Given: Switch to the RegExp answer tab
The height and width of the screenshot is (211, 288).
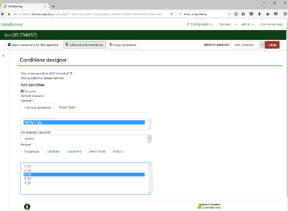Looking at the screenshot, I should (x=118, y=151).
